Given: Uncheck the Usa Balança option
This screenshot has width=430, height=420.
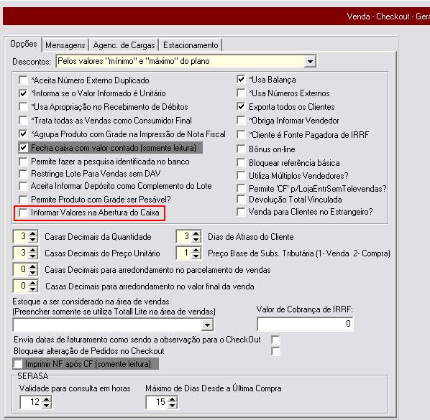Looking at the screenshot, I should [x=241, y=80].
